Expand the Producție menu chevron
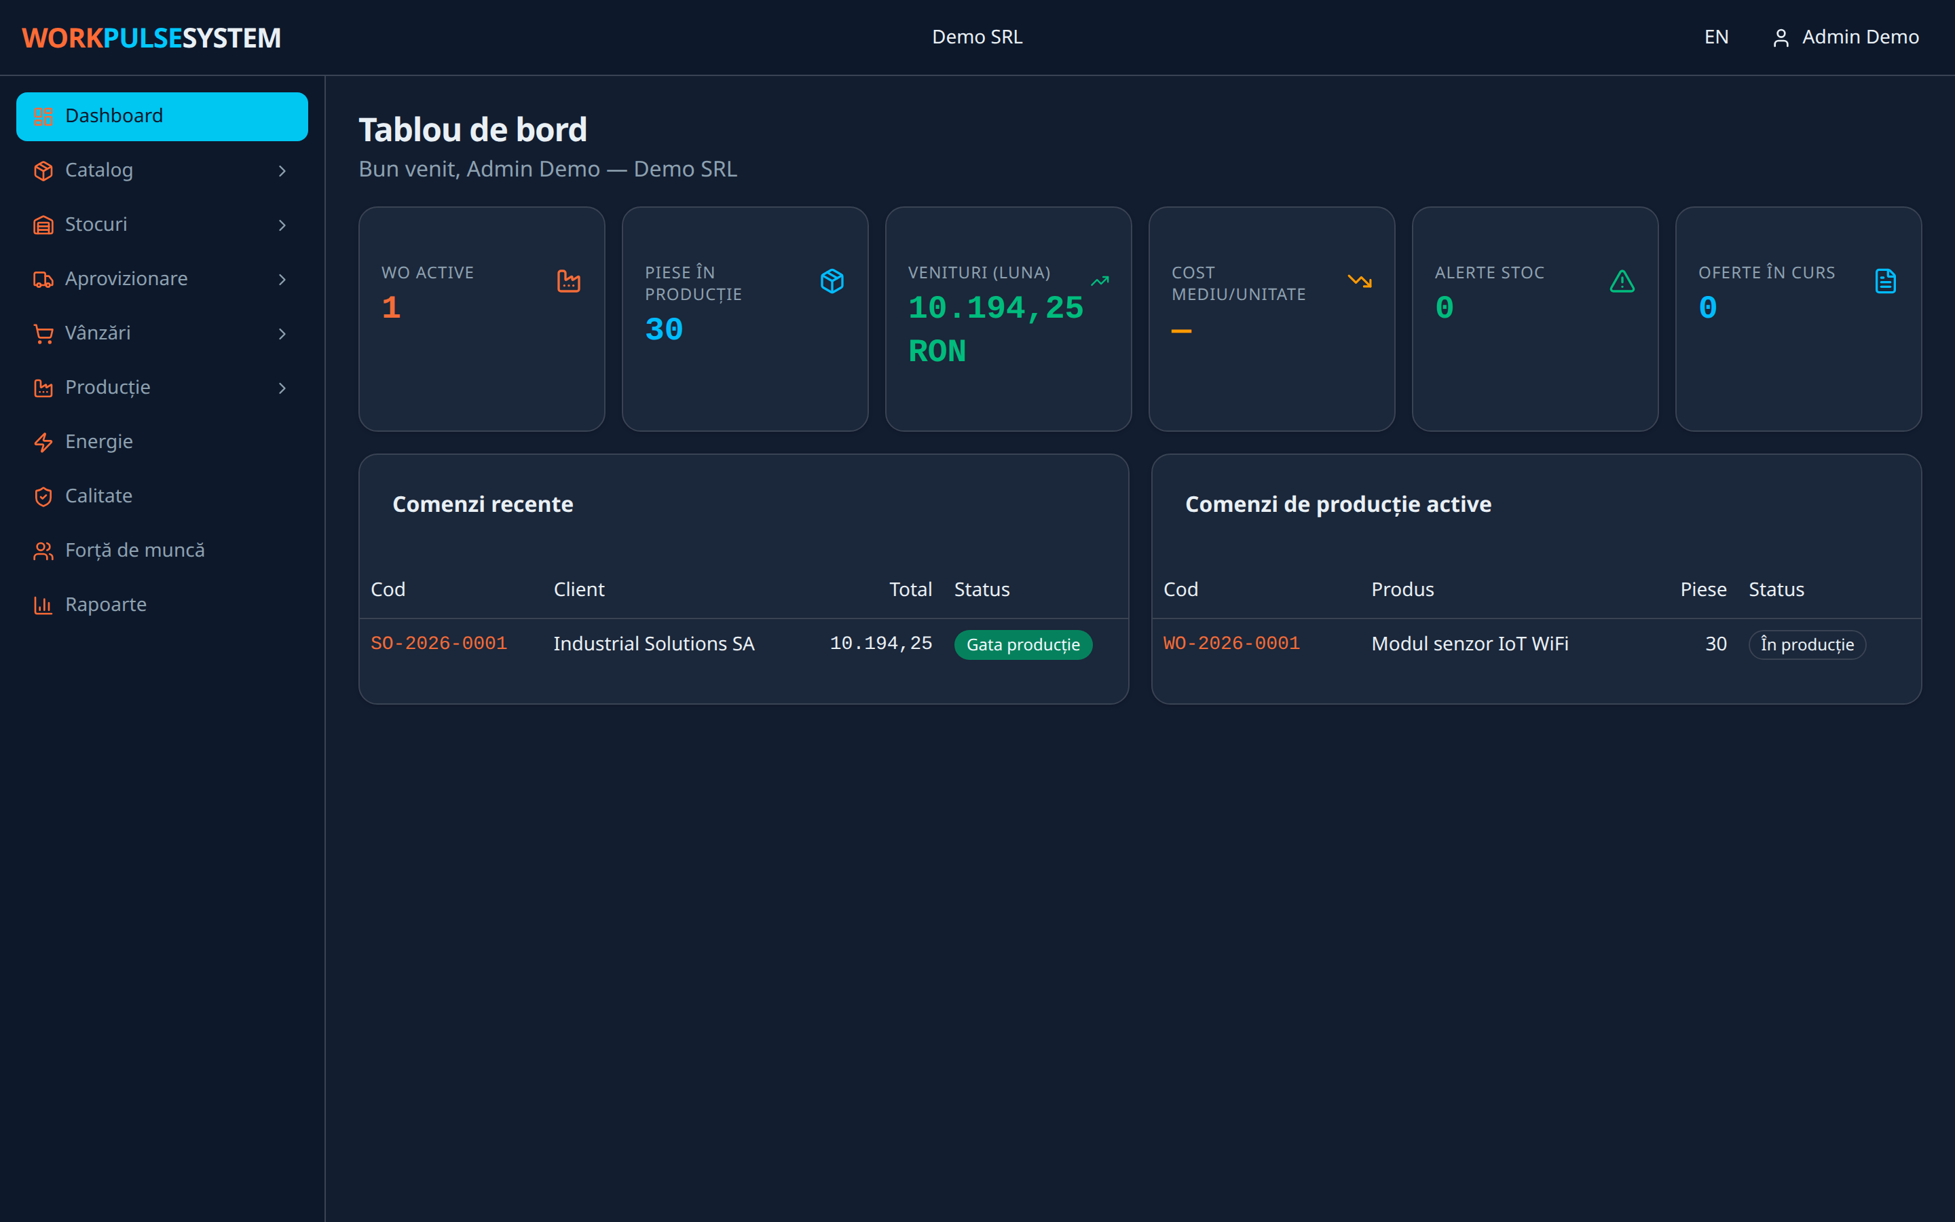 pyautogui.click(x=282, y=388)
